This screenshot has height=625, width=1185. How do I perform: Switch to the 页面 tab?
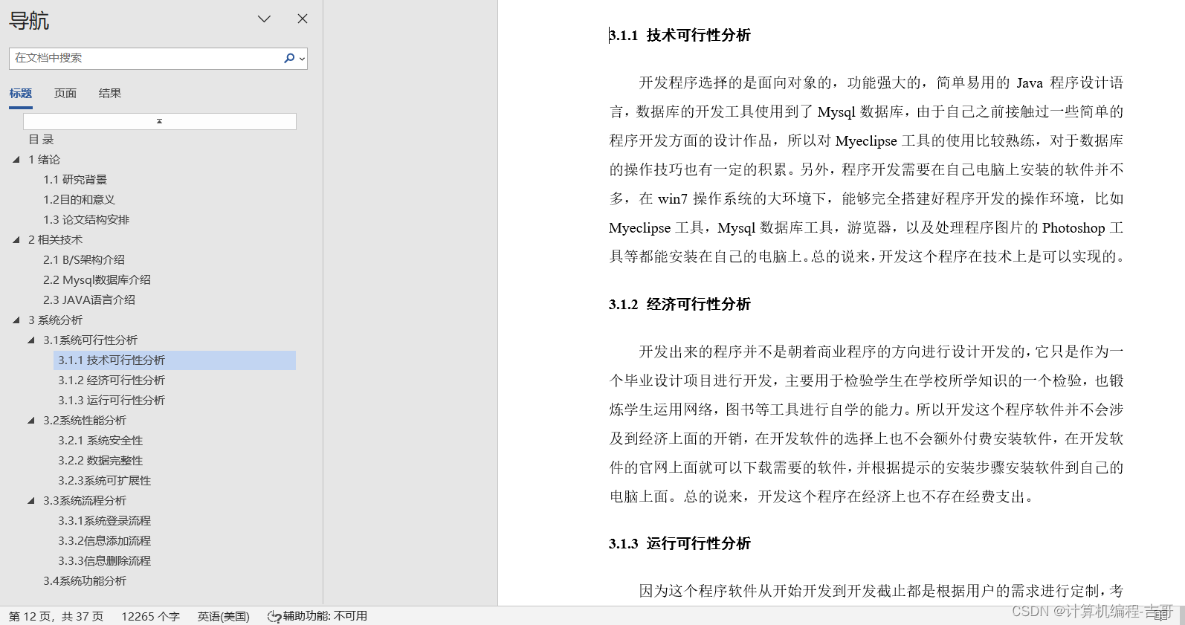(65, 94)
